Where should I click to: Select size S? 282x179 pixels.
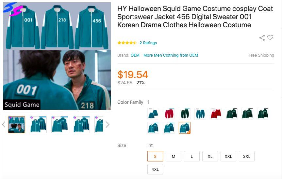tap(155, 156)
